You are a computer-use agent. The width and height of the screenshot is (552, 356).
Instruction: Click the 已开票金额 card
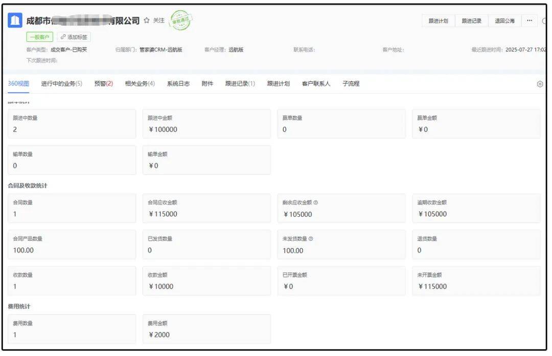point(341,281)
